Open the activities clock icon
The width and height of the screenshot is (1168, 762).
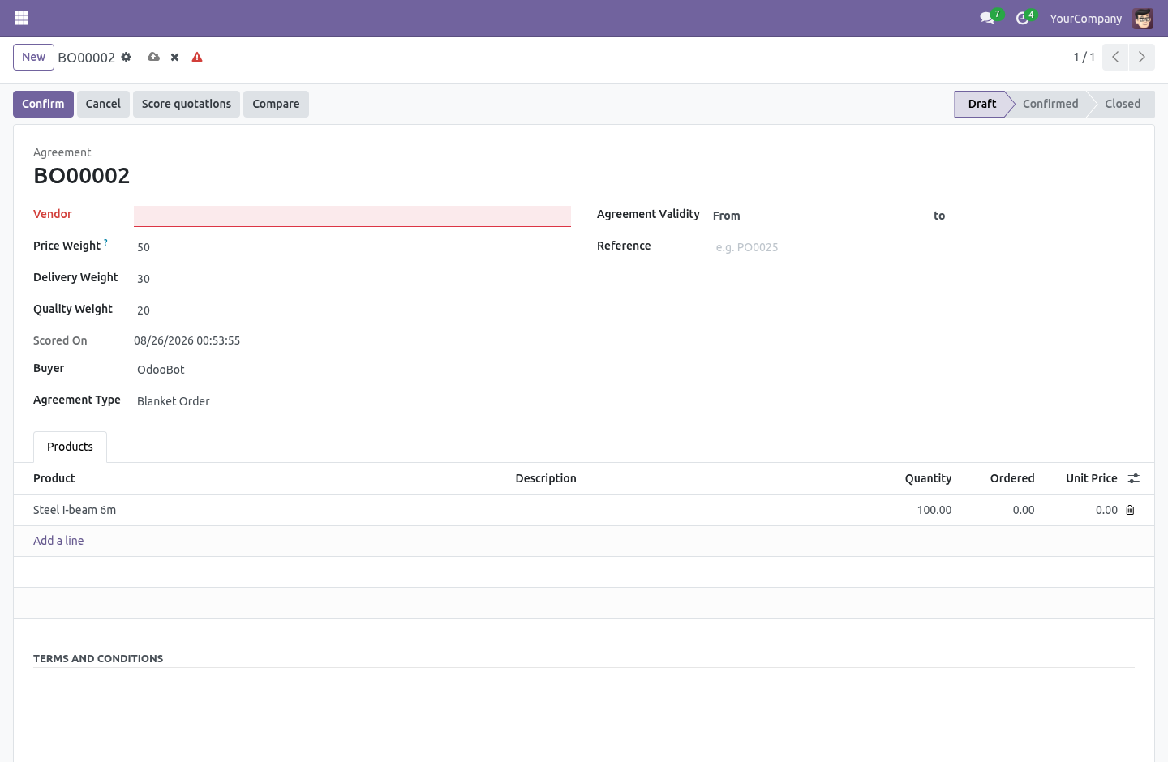1023,18
